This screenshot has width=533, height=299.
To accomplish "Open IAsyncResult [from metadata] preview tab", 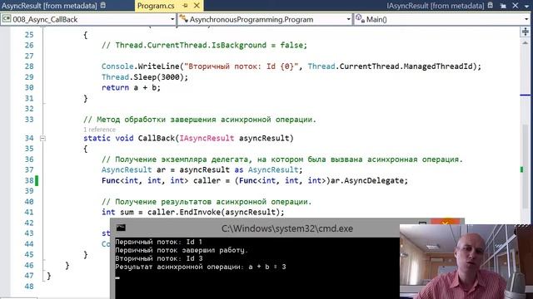I will 435,6.
